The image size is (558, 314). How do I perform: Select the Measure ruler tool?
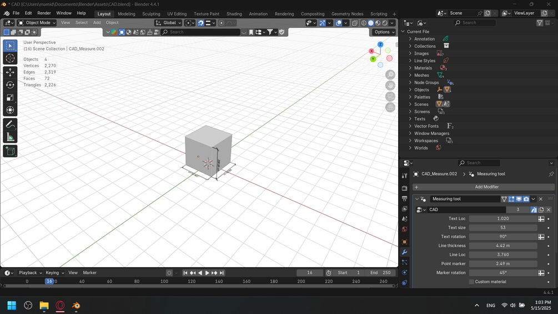click(10, 137)
